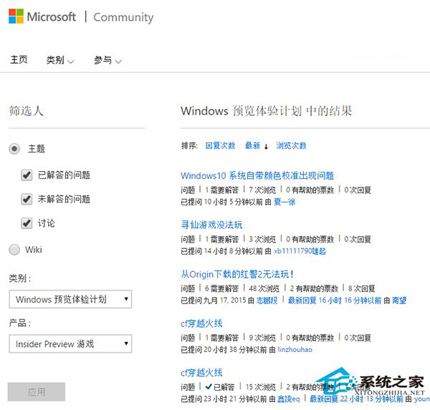Open author profile linzhouhao

point(295,350)
